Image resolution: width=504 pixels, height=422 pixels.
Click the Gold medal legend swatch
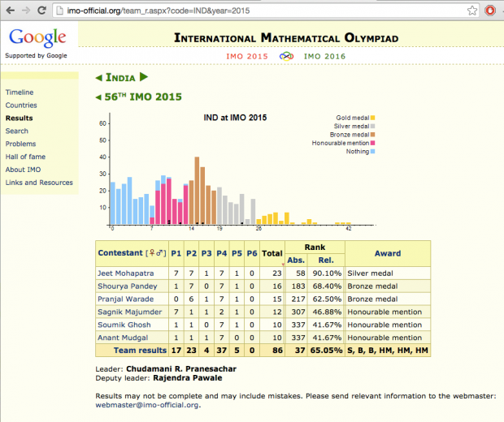point(372,118)
